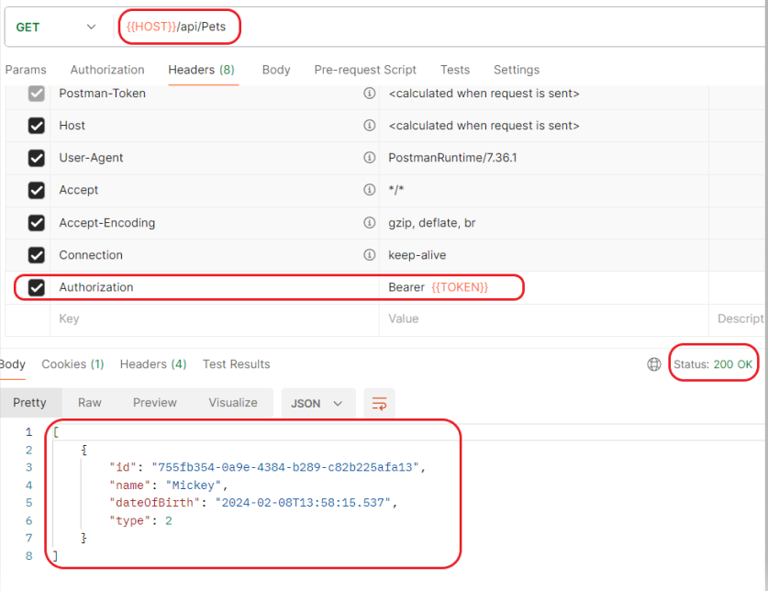Open the Pre-request Script tab
768x591 pixels.
[365, 70]
